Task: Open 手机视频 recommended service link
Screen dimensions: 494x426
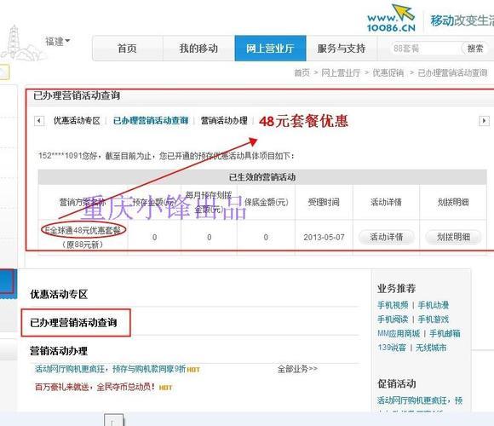Action: [x=393, y=305]
